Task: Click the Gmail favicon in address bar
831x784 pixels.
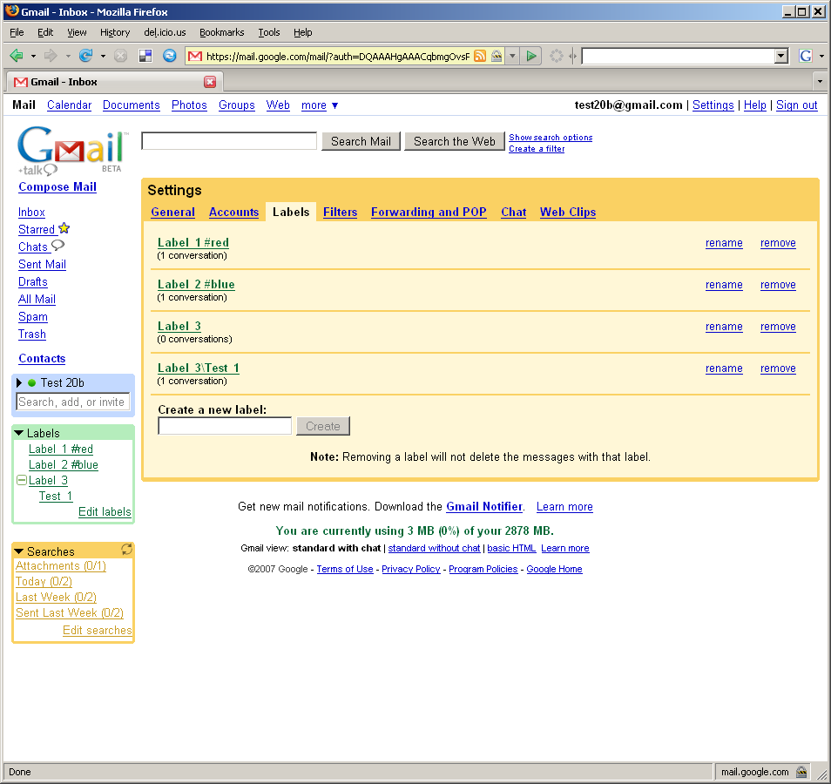Action: coord(195,57)
